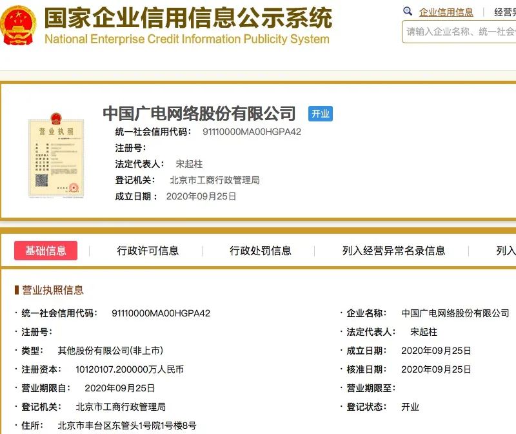Click the large 中国广电网络股份有限公司 heading
516x434 pixels.
click(x=199, y=114)
